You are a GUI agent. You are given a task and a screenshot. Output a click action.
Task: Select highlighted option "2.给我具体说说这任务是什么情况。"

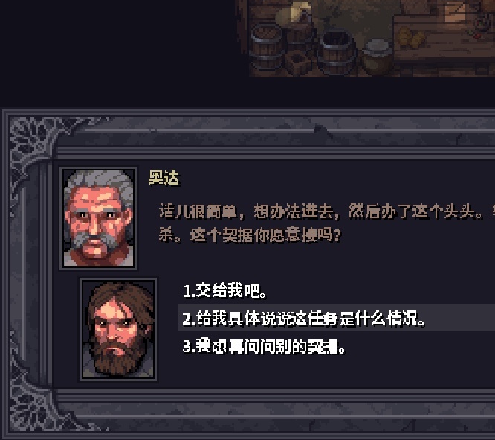pyautogui.click(x=337, y=318)
